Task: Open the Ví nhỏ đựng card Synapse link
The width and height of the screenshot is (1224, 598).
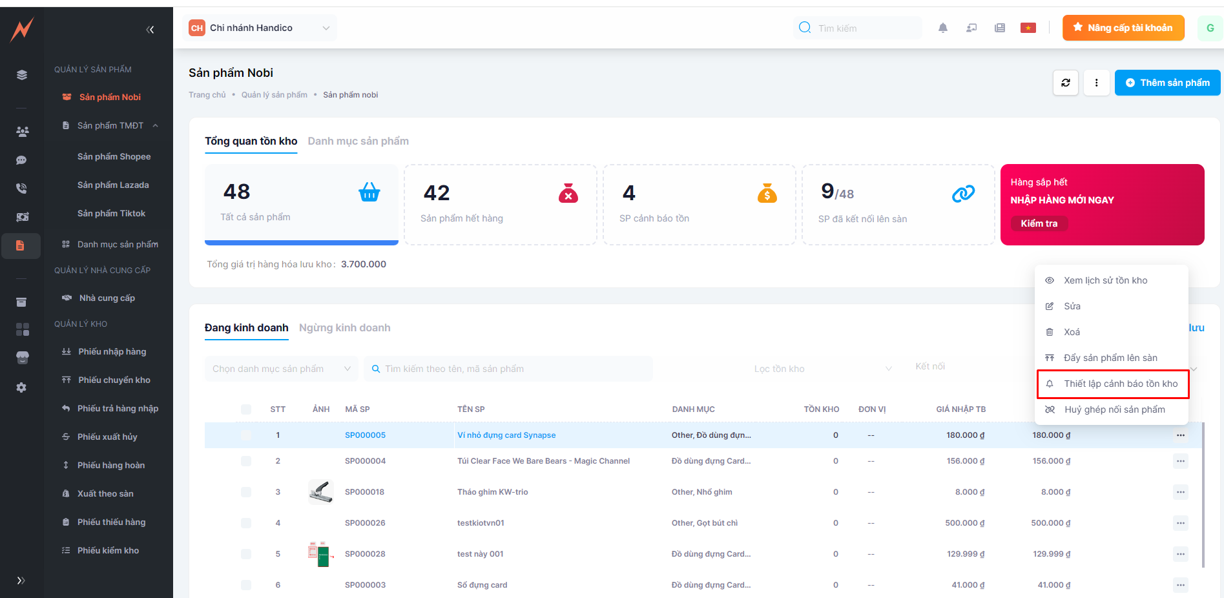Action: coord(506,435)
